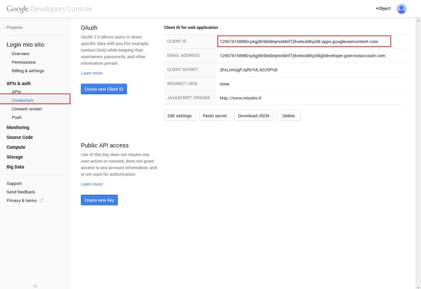Screen dimensions: 421x289
Task: Select the Client ID value text
Action: [x=299, y=41]
